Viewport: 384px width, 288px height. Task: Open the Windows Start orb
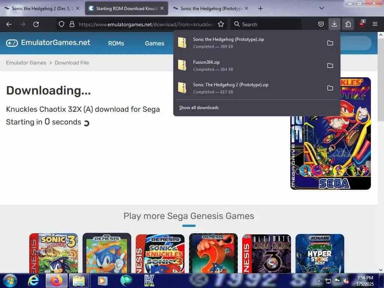click(x=10, y=280)
